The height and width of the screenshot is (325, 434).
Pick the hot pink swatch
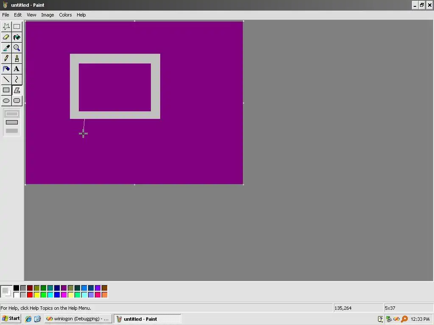tap(98, 295)
